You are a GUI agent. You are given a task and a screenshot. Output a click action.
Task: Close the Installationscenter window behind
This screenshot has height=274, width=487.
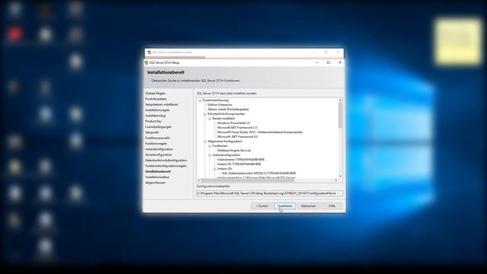[338, 53]
